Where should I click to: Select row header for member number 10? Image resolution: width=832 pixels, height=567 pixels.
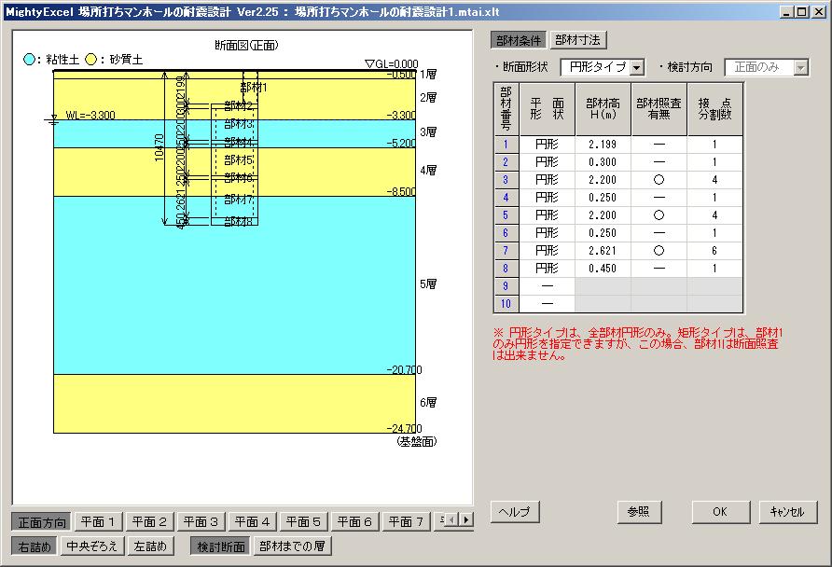pyautogui.click(x=506, y=304)
